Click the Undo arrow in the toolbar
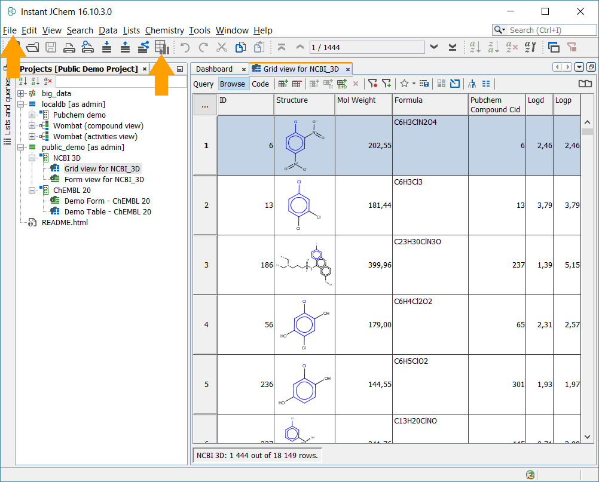599x482 pixels. tap(185, 47)
